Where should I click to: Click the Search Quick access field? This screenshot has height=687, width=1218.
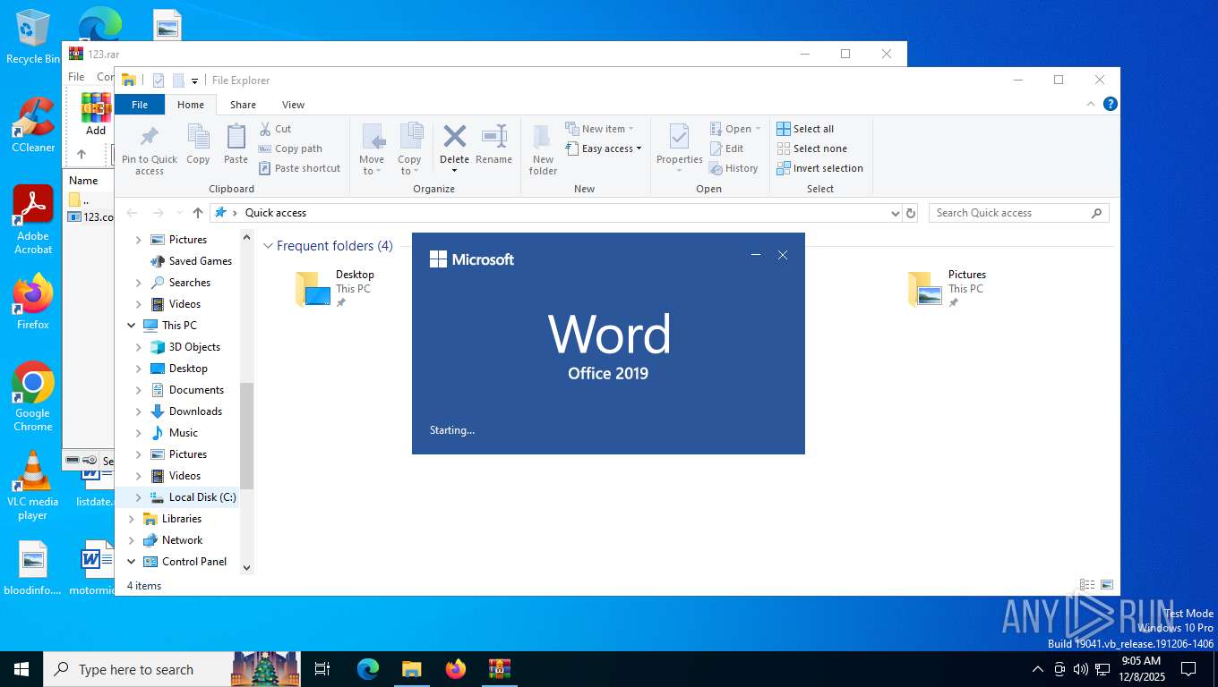(x=1020, y=213)
